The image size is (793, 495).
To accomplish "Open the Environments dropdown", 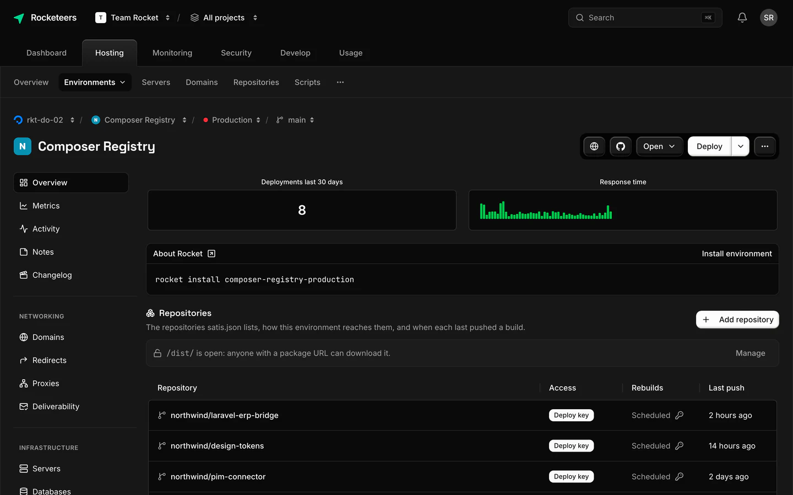I will click(95, 82).
